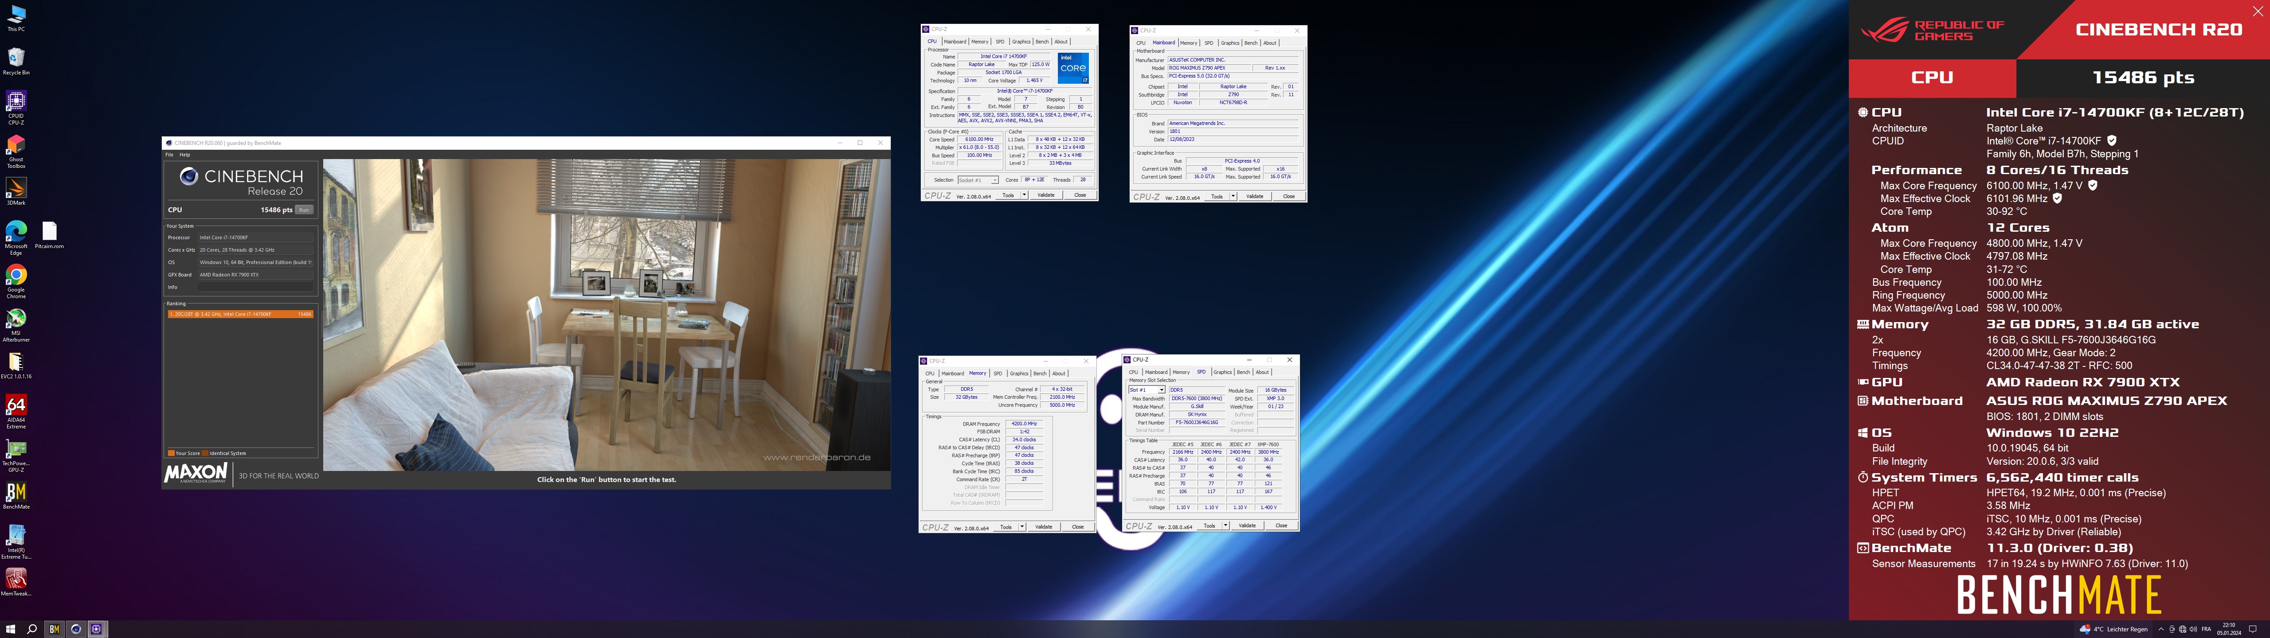
Task: Switch to Mainboard tab in CPU-tab CPU-Z window
Action: [x=955, y=41]
